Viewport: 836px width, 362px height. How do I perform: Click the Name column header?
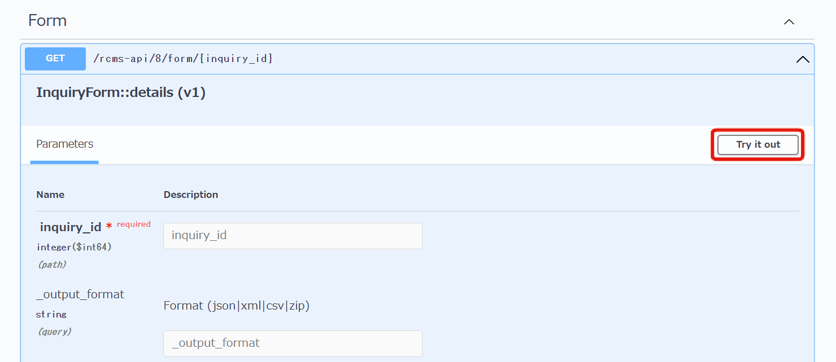(50, 194)
